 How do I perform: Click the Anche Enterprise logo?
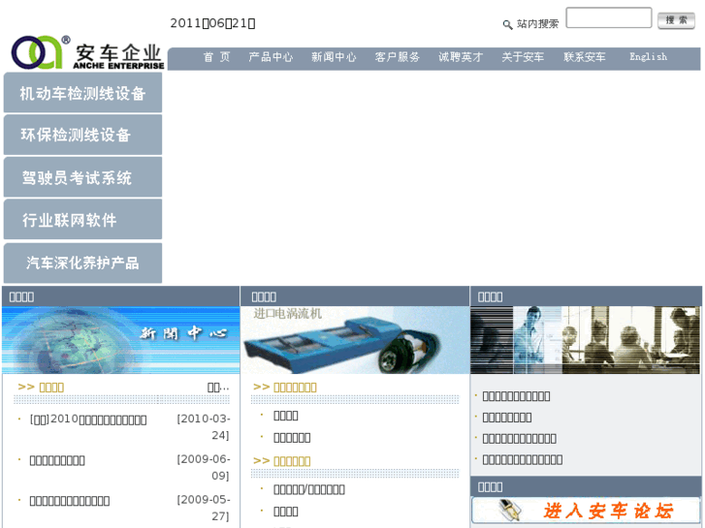[87, 52]
